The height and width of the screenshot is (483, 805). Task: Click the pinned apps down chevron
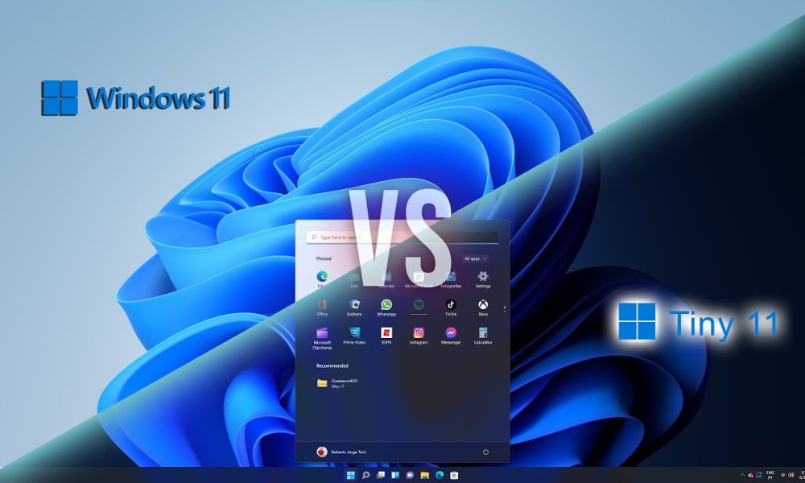tap(504, 309)
